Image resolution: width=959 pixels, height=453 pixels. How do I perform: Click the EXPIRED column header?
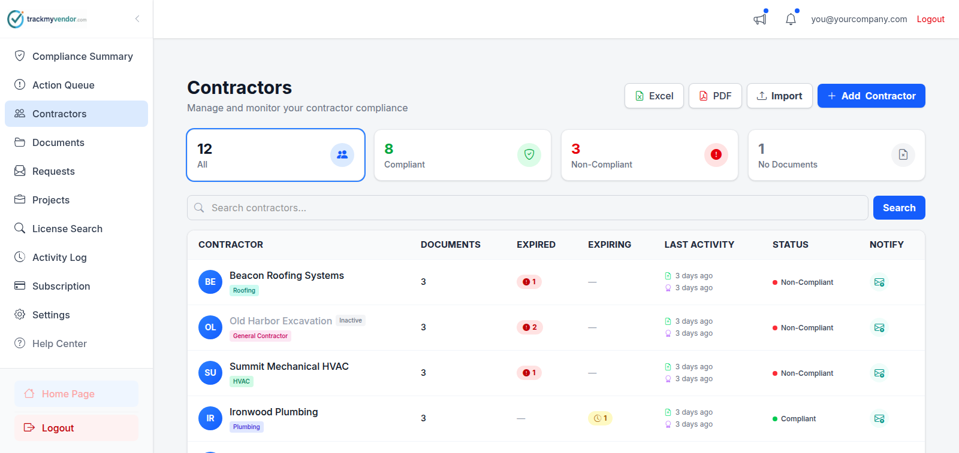tap(536, 245)
